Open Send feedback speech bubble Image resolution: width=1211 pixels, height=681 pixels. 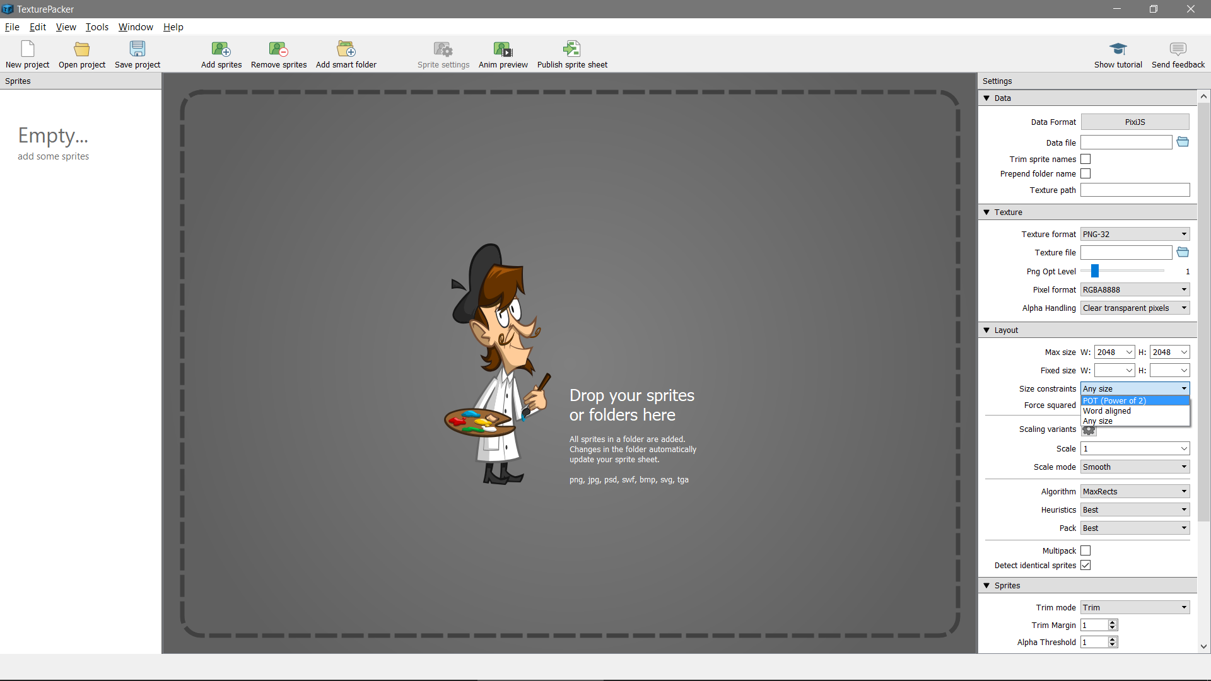[1178, 49]
